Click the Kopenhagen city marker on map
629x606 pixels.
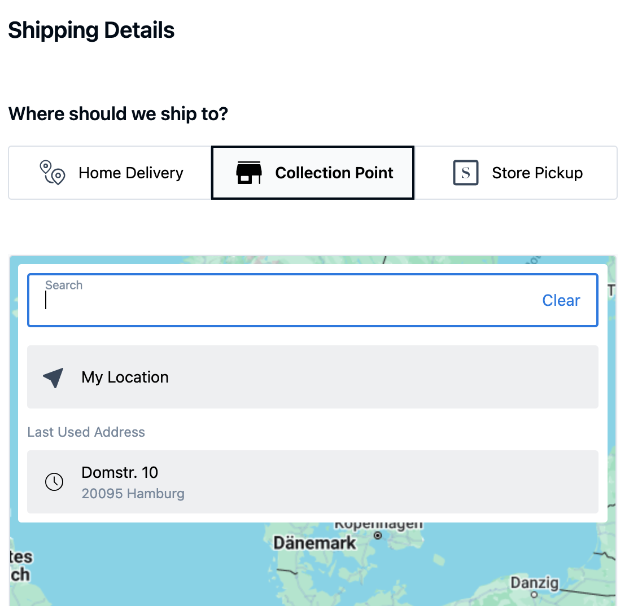[x=378, y=535]
